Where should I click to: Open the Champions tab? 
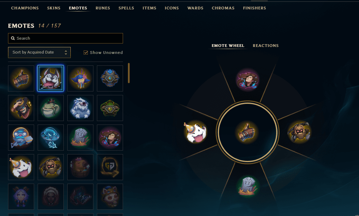[25, 8]
